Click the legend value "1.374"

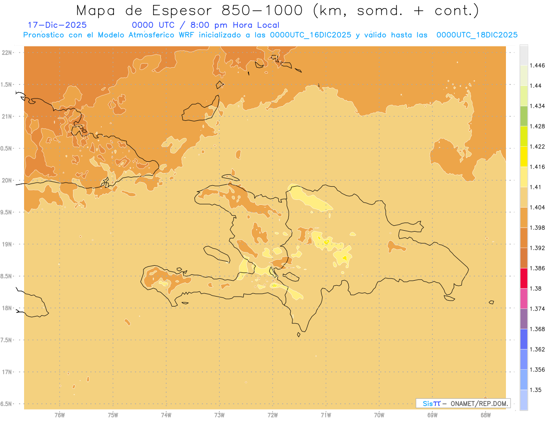click(x=537, y=309)
